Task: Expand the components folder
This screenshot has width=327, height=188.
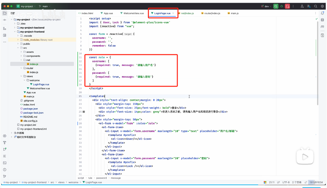Action: (21, 56)
